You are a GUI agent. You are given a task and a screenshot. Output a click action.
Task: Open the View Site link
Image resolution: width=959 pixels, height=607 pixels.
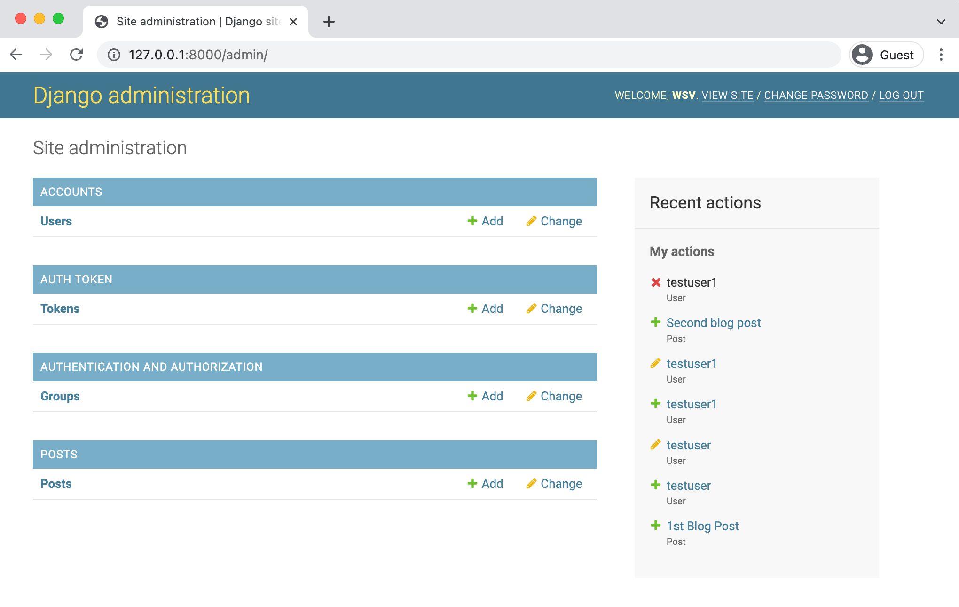point(727,96)
